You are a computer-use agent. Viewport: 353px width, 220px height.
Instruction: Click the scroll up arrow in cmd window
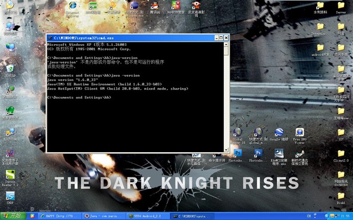point(226,44)
